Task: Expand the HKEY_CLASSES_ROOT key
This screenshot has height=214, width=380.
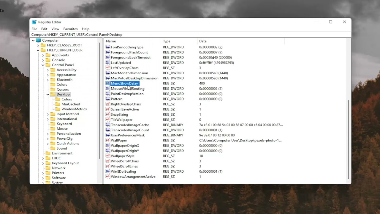Action: [38, 45]
